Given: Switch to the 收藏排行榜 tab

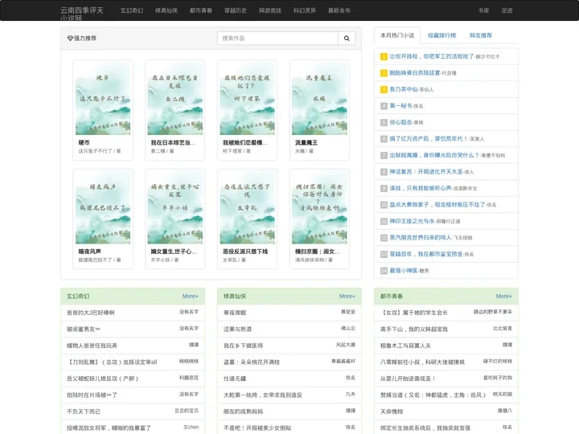Looking at the screenshot, I should tap(441, 35).
